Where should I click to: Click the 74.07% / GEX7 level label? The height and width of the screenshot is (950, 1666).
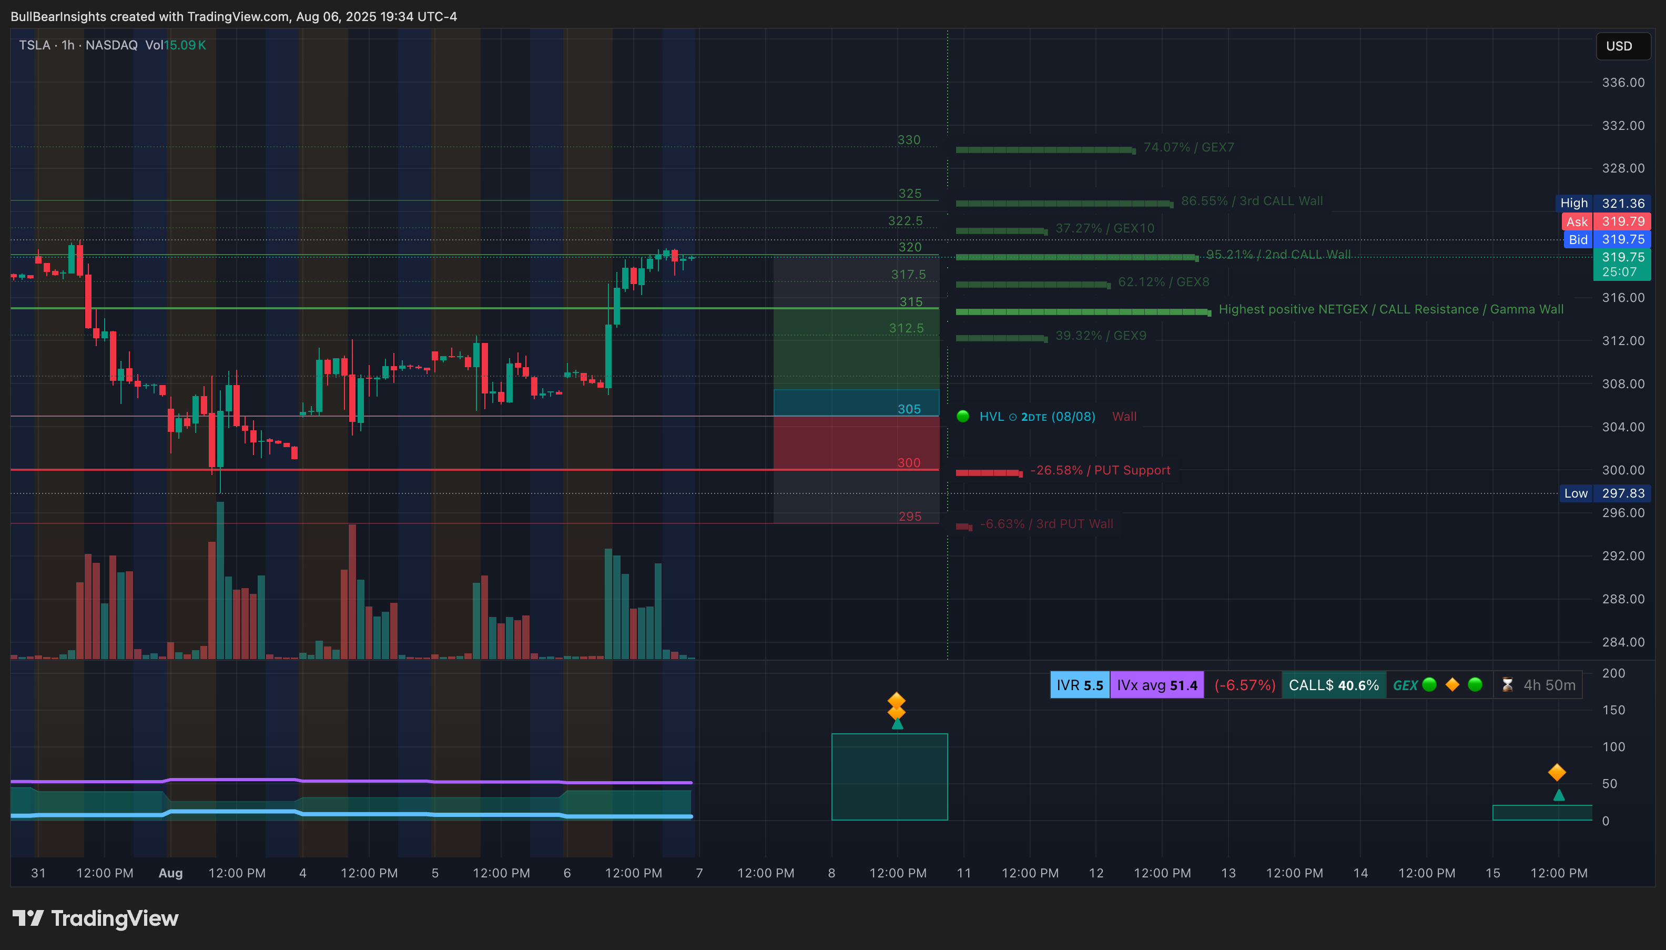[x=1188, y=147]
